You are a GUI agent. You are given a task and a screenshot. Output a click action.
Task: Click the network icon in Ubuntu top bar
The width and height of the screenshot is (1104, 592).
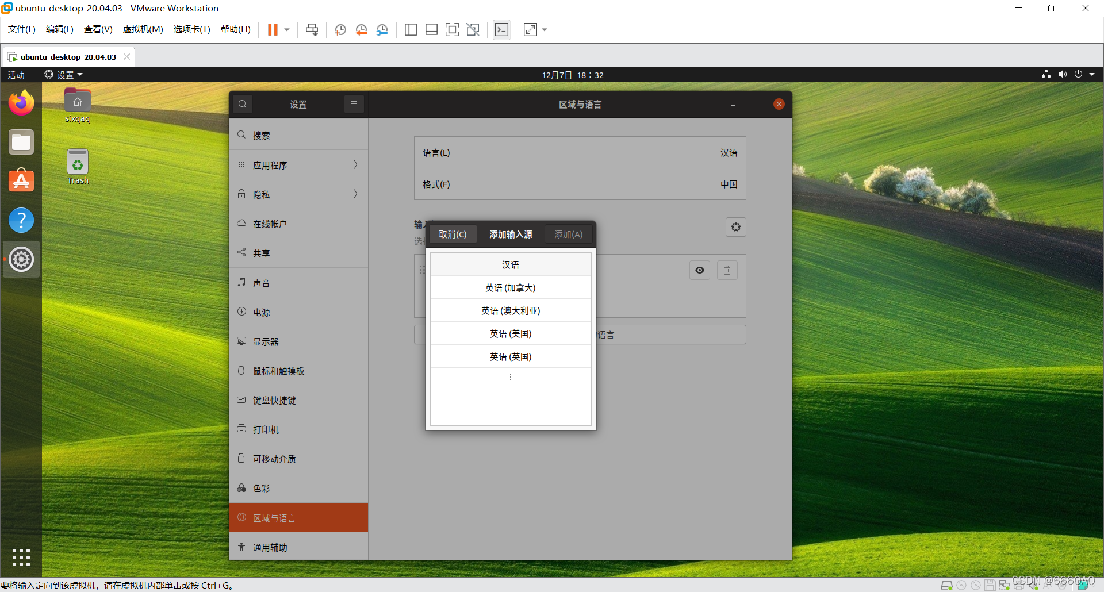pos(1046,74)
